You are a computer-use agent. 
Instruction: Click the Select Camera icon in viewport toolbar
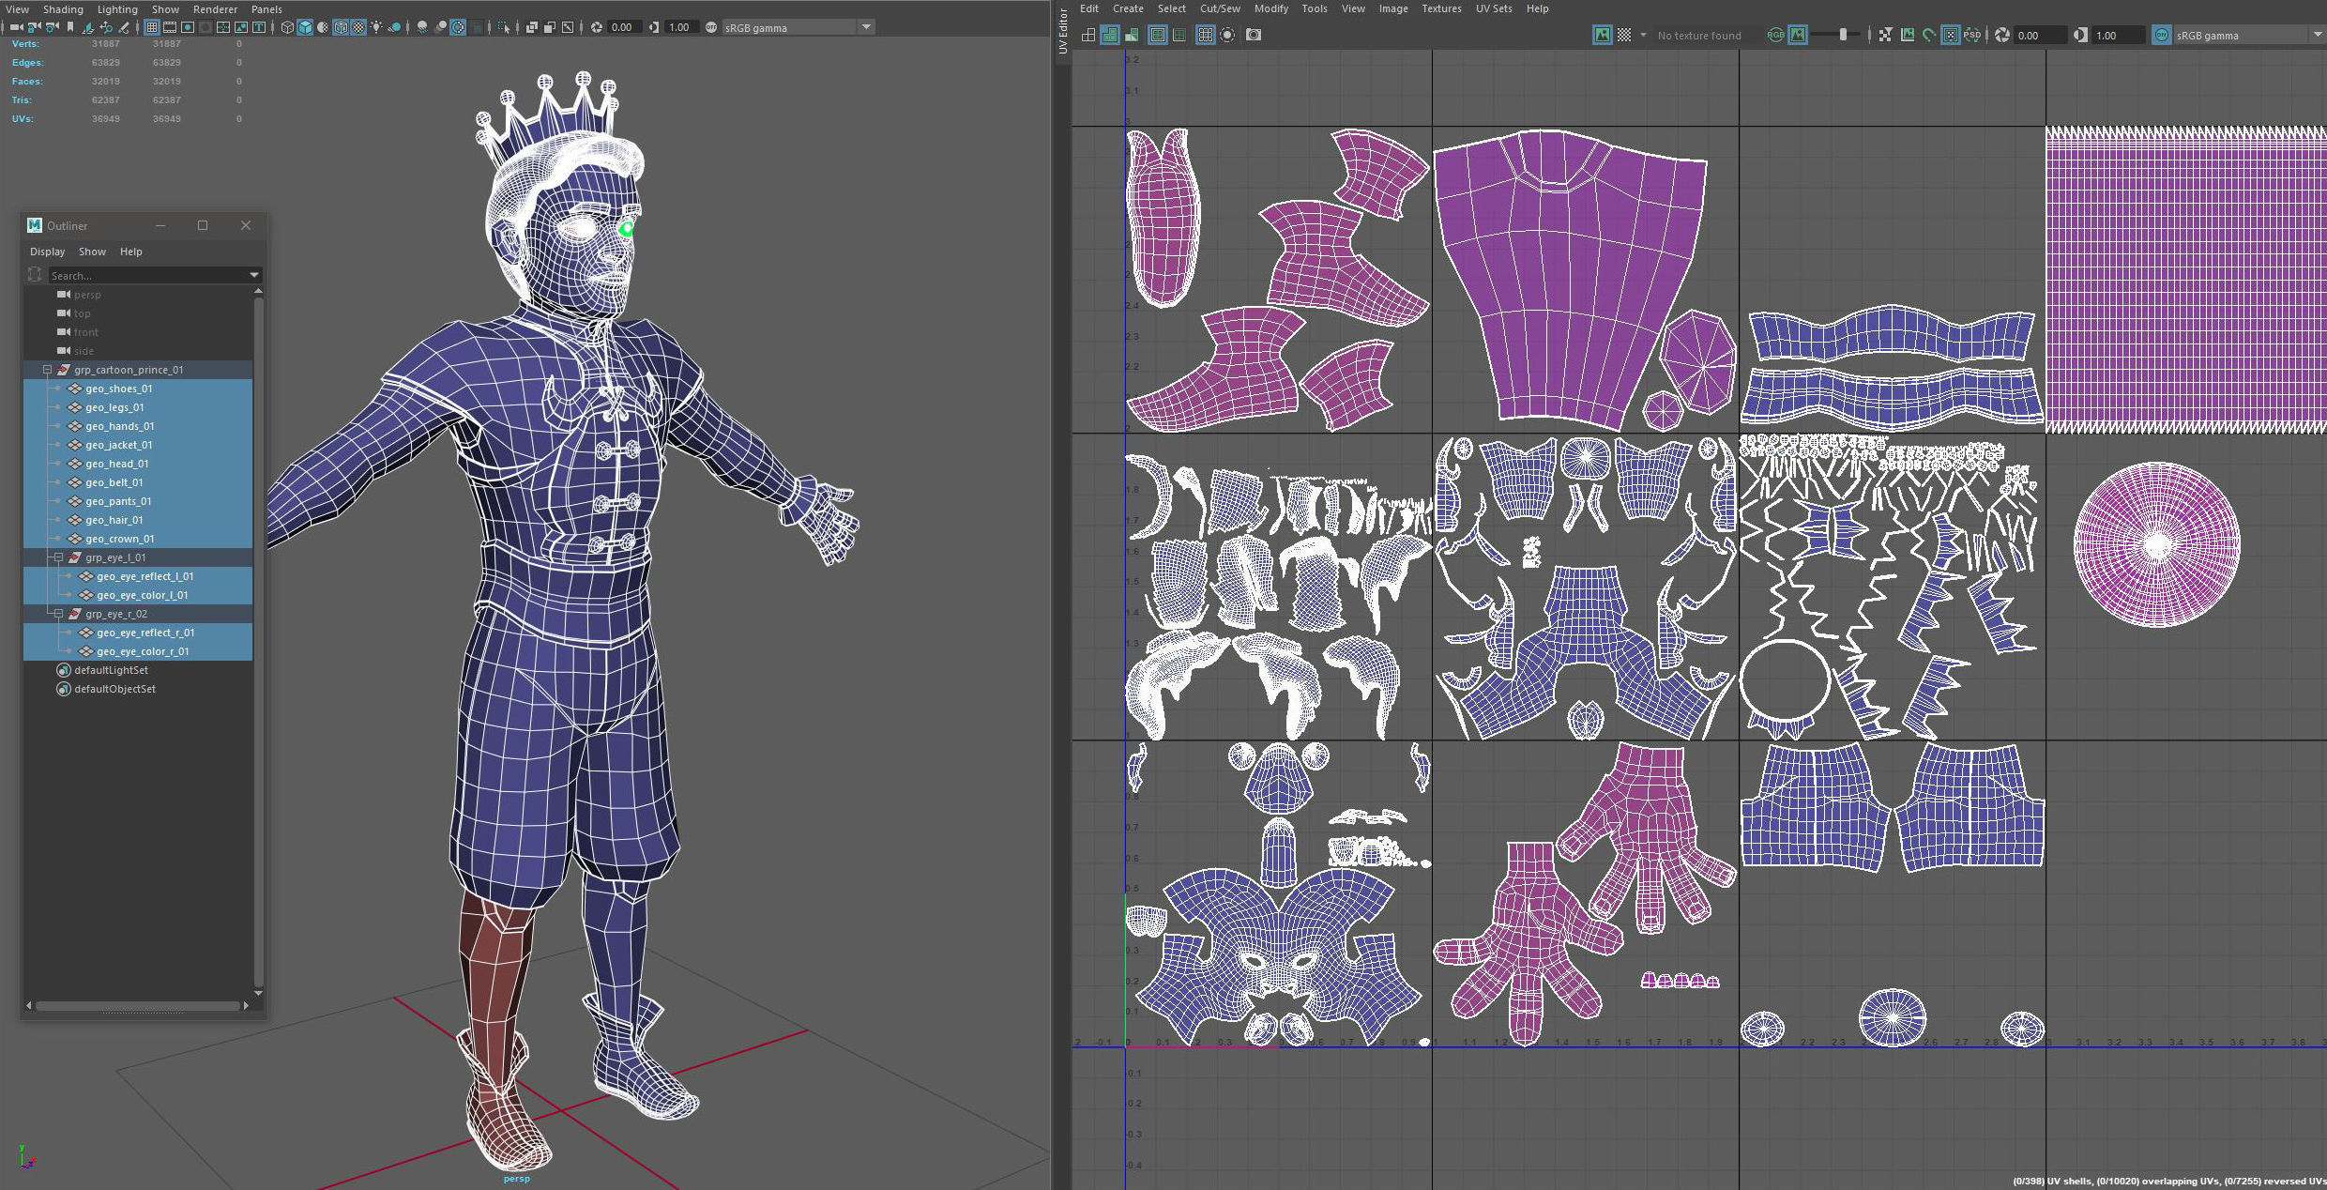coord(16,27)
